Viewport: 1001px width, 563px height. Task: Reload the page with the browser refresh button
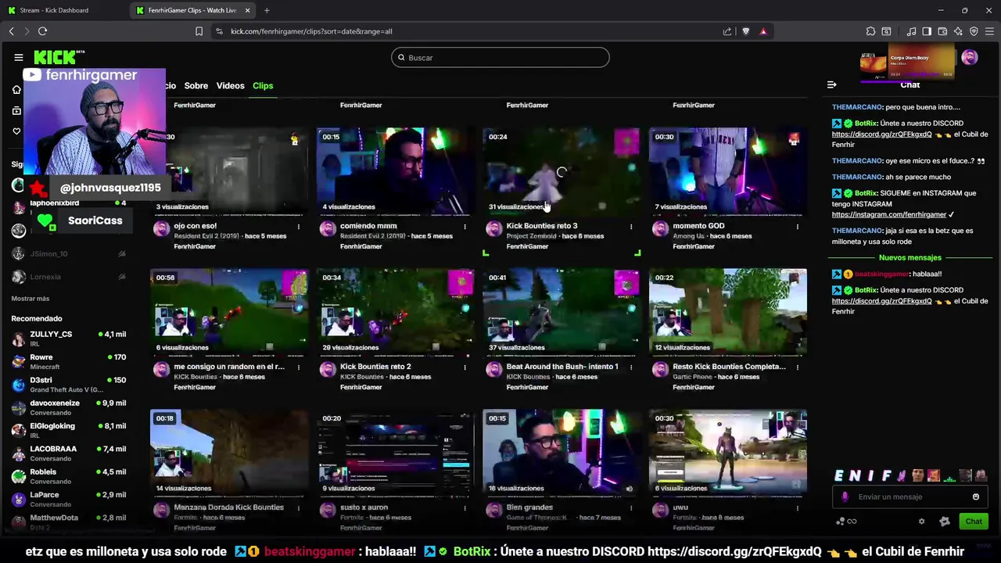(x=42, y=31)
